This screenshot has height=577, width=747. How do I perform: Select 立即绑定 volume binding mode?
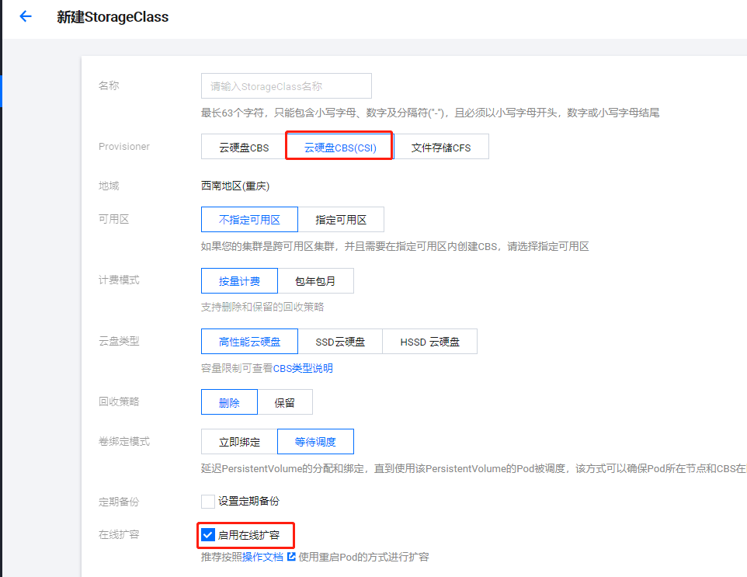coord(239,442)
